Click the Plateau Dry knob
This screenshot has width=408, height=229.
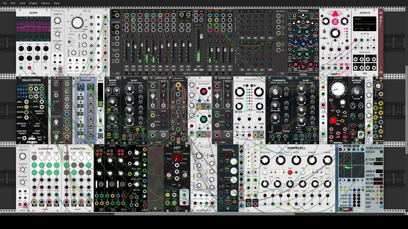(298, 22)
